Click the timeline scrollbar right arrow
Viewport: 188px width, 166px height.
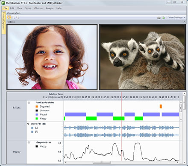click(x=178, y=162)
